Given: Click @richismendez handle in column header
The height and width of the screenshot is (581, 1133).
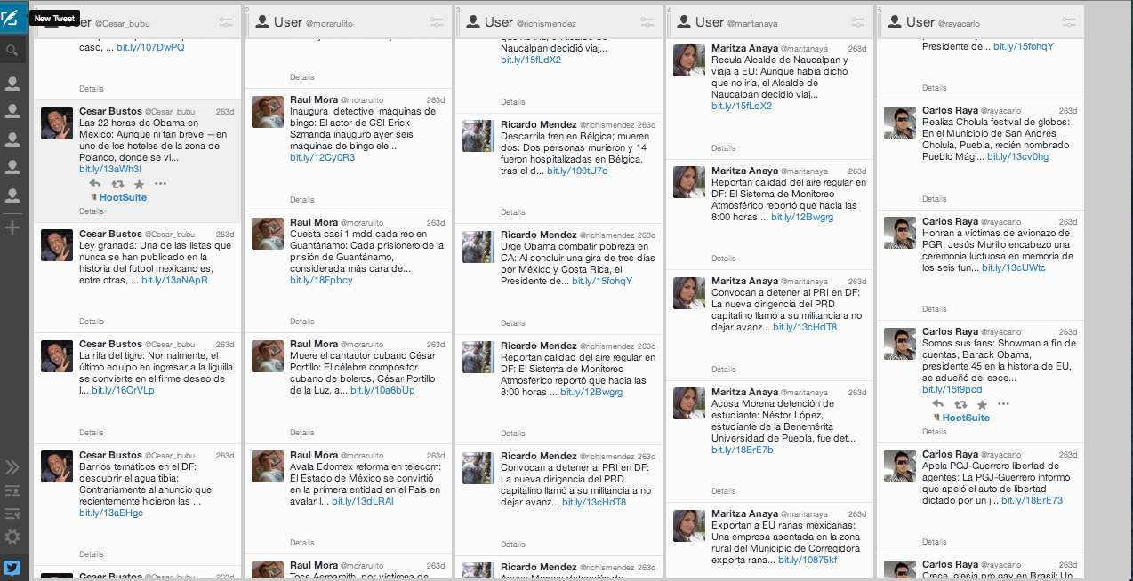Looking at the screenshot, I should coord(546,23).
